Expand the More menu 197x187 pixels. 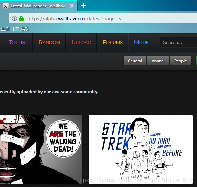click(141, 42)
